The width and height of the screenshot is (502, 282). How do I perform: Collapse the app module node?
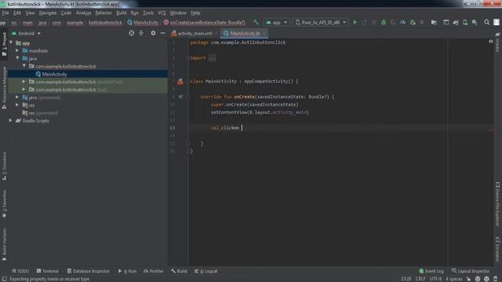click(x=11, y=42)
